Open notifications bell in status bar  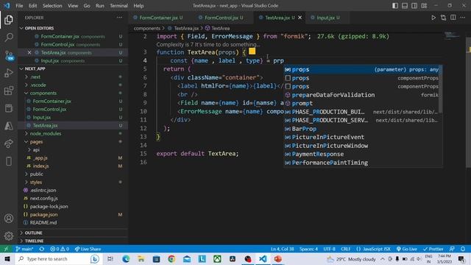tap(463, 249)
